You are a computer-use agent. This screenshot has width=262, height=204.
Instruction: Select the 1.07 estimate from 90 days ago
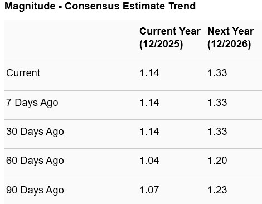point(149,190)
